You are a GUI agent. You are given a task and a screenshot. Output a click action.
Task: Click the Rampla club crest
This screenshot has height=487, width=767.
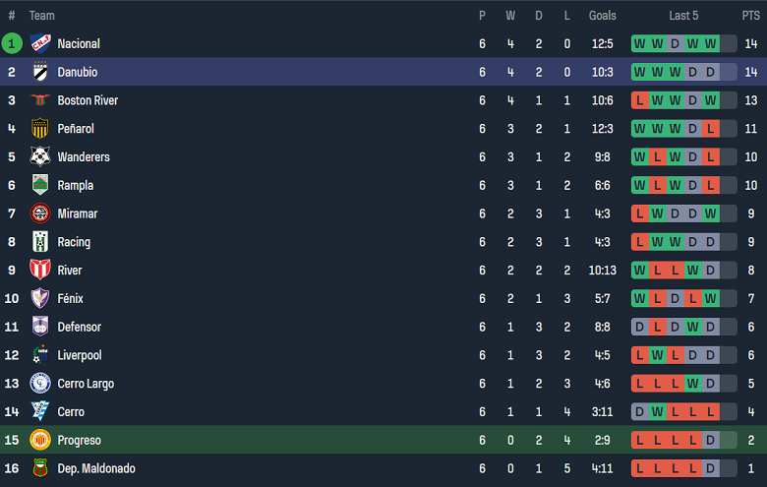[x=40, y=185]
